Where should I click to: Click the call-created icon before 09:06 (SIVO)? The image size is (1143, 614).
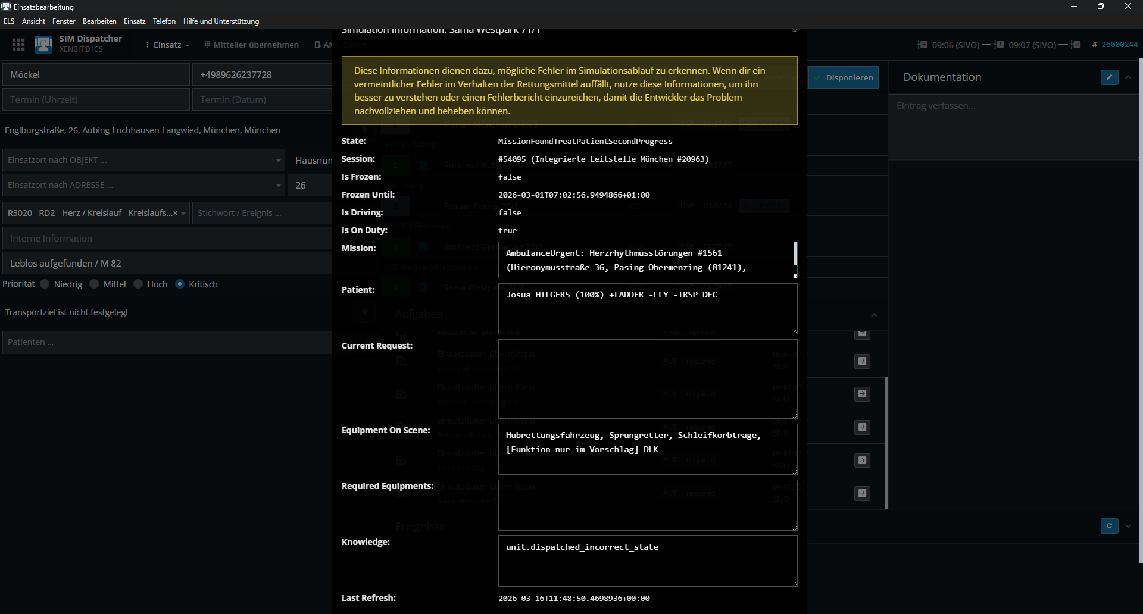922,45
